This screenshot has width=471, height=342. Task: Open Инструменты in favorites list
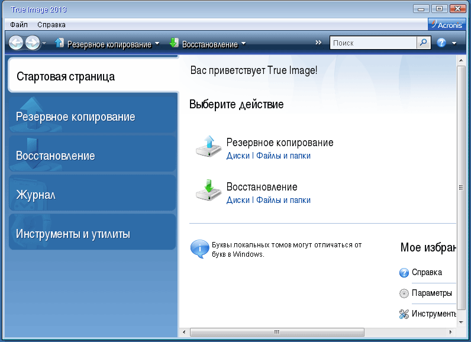pos(434,314)
